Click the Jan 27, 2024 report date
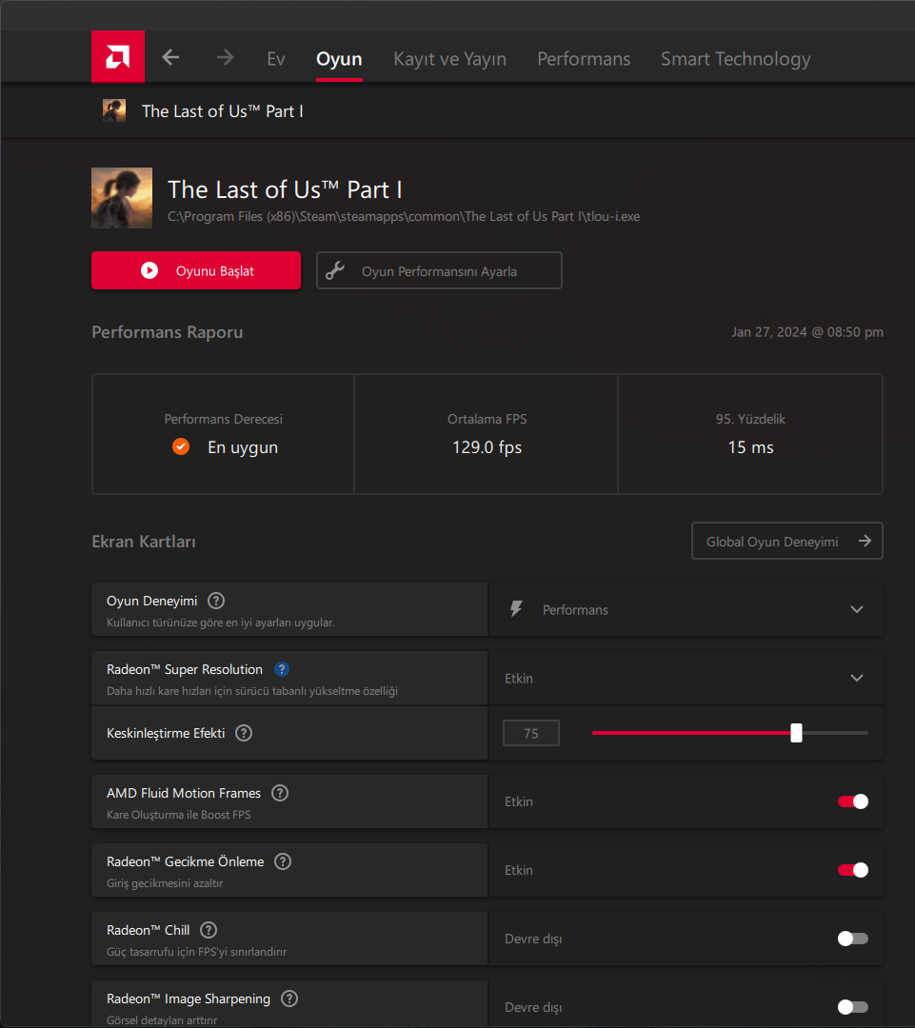Image resolution: width=915 pixels, height=1028 pixels. pos(807,332)
